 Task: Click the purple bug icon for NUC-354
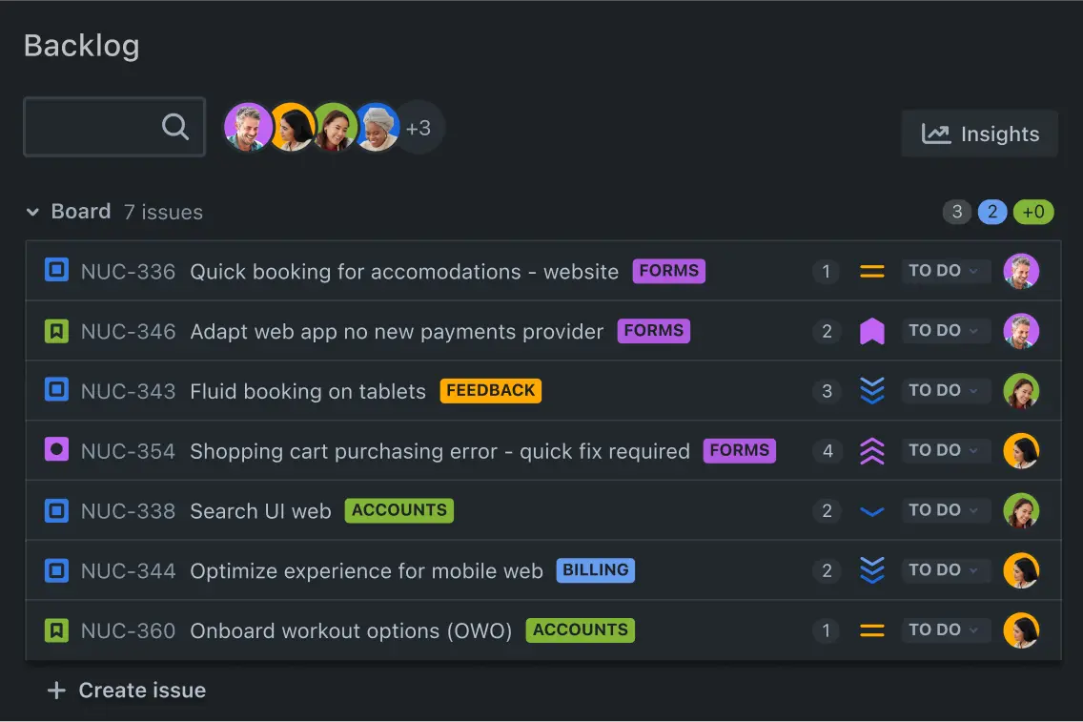[56, 450]
